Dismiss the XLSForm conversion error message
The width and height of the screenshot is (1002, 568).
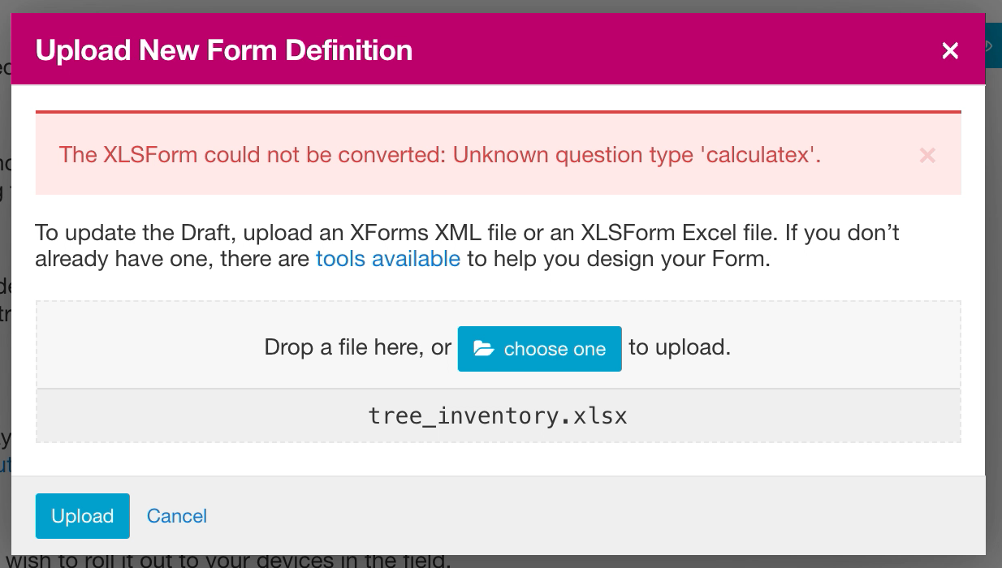(x=927, y=155)
